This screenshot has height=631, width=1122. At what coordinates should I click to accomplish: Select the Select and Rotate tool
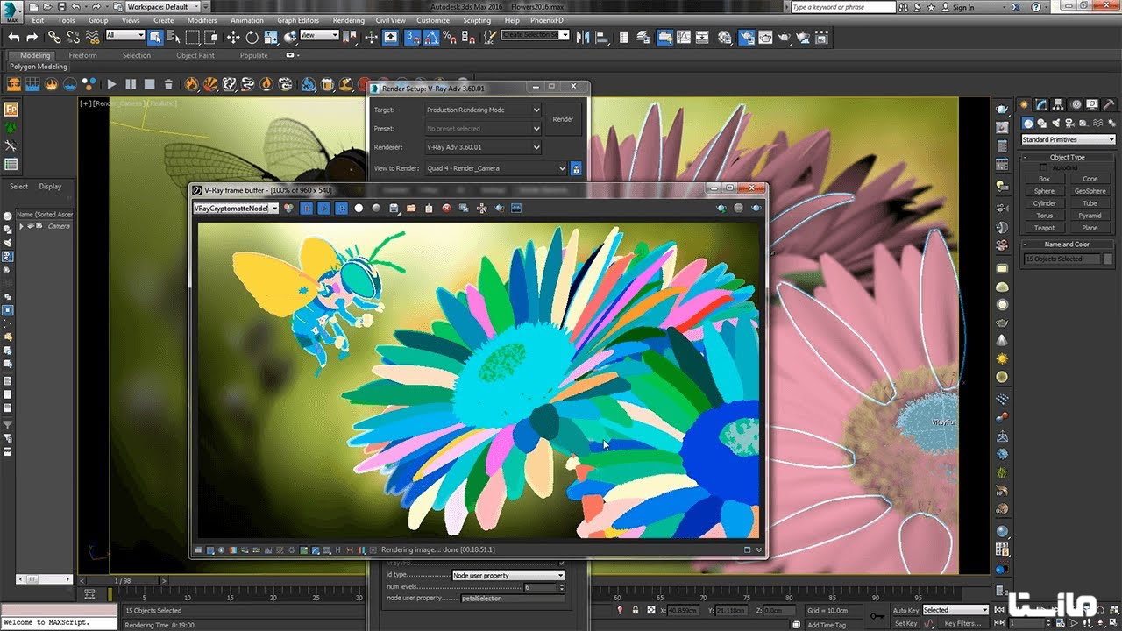click(252, 37)
